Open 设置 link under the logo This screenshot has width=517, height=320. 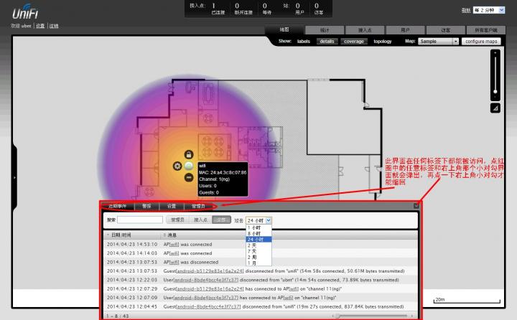(x=40, y=26)
